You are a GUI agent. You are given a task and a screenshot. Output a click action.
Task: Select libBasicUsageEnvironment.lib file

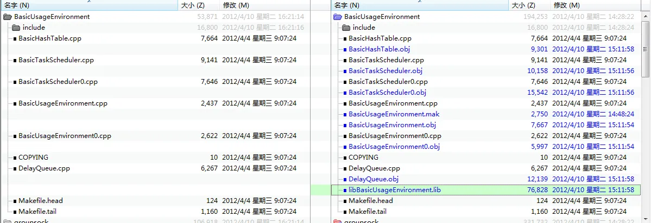point(394,190)
